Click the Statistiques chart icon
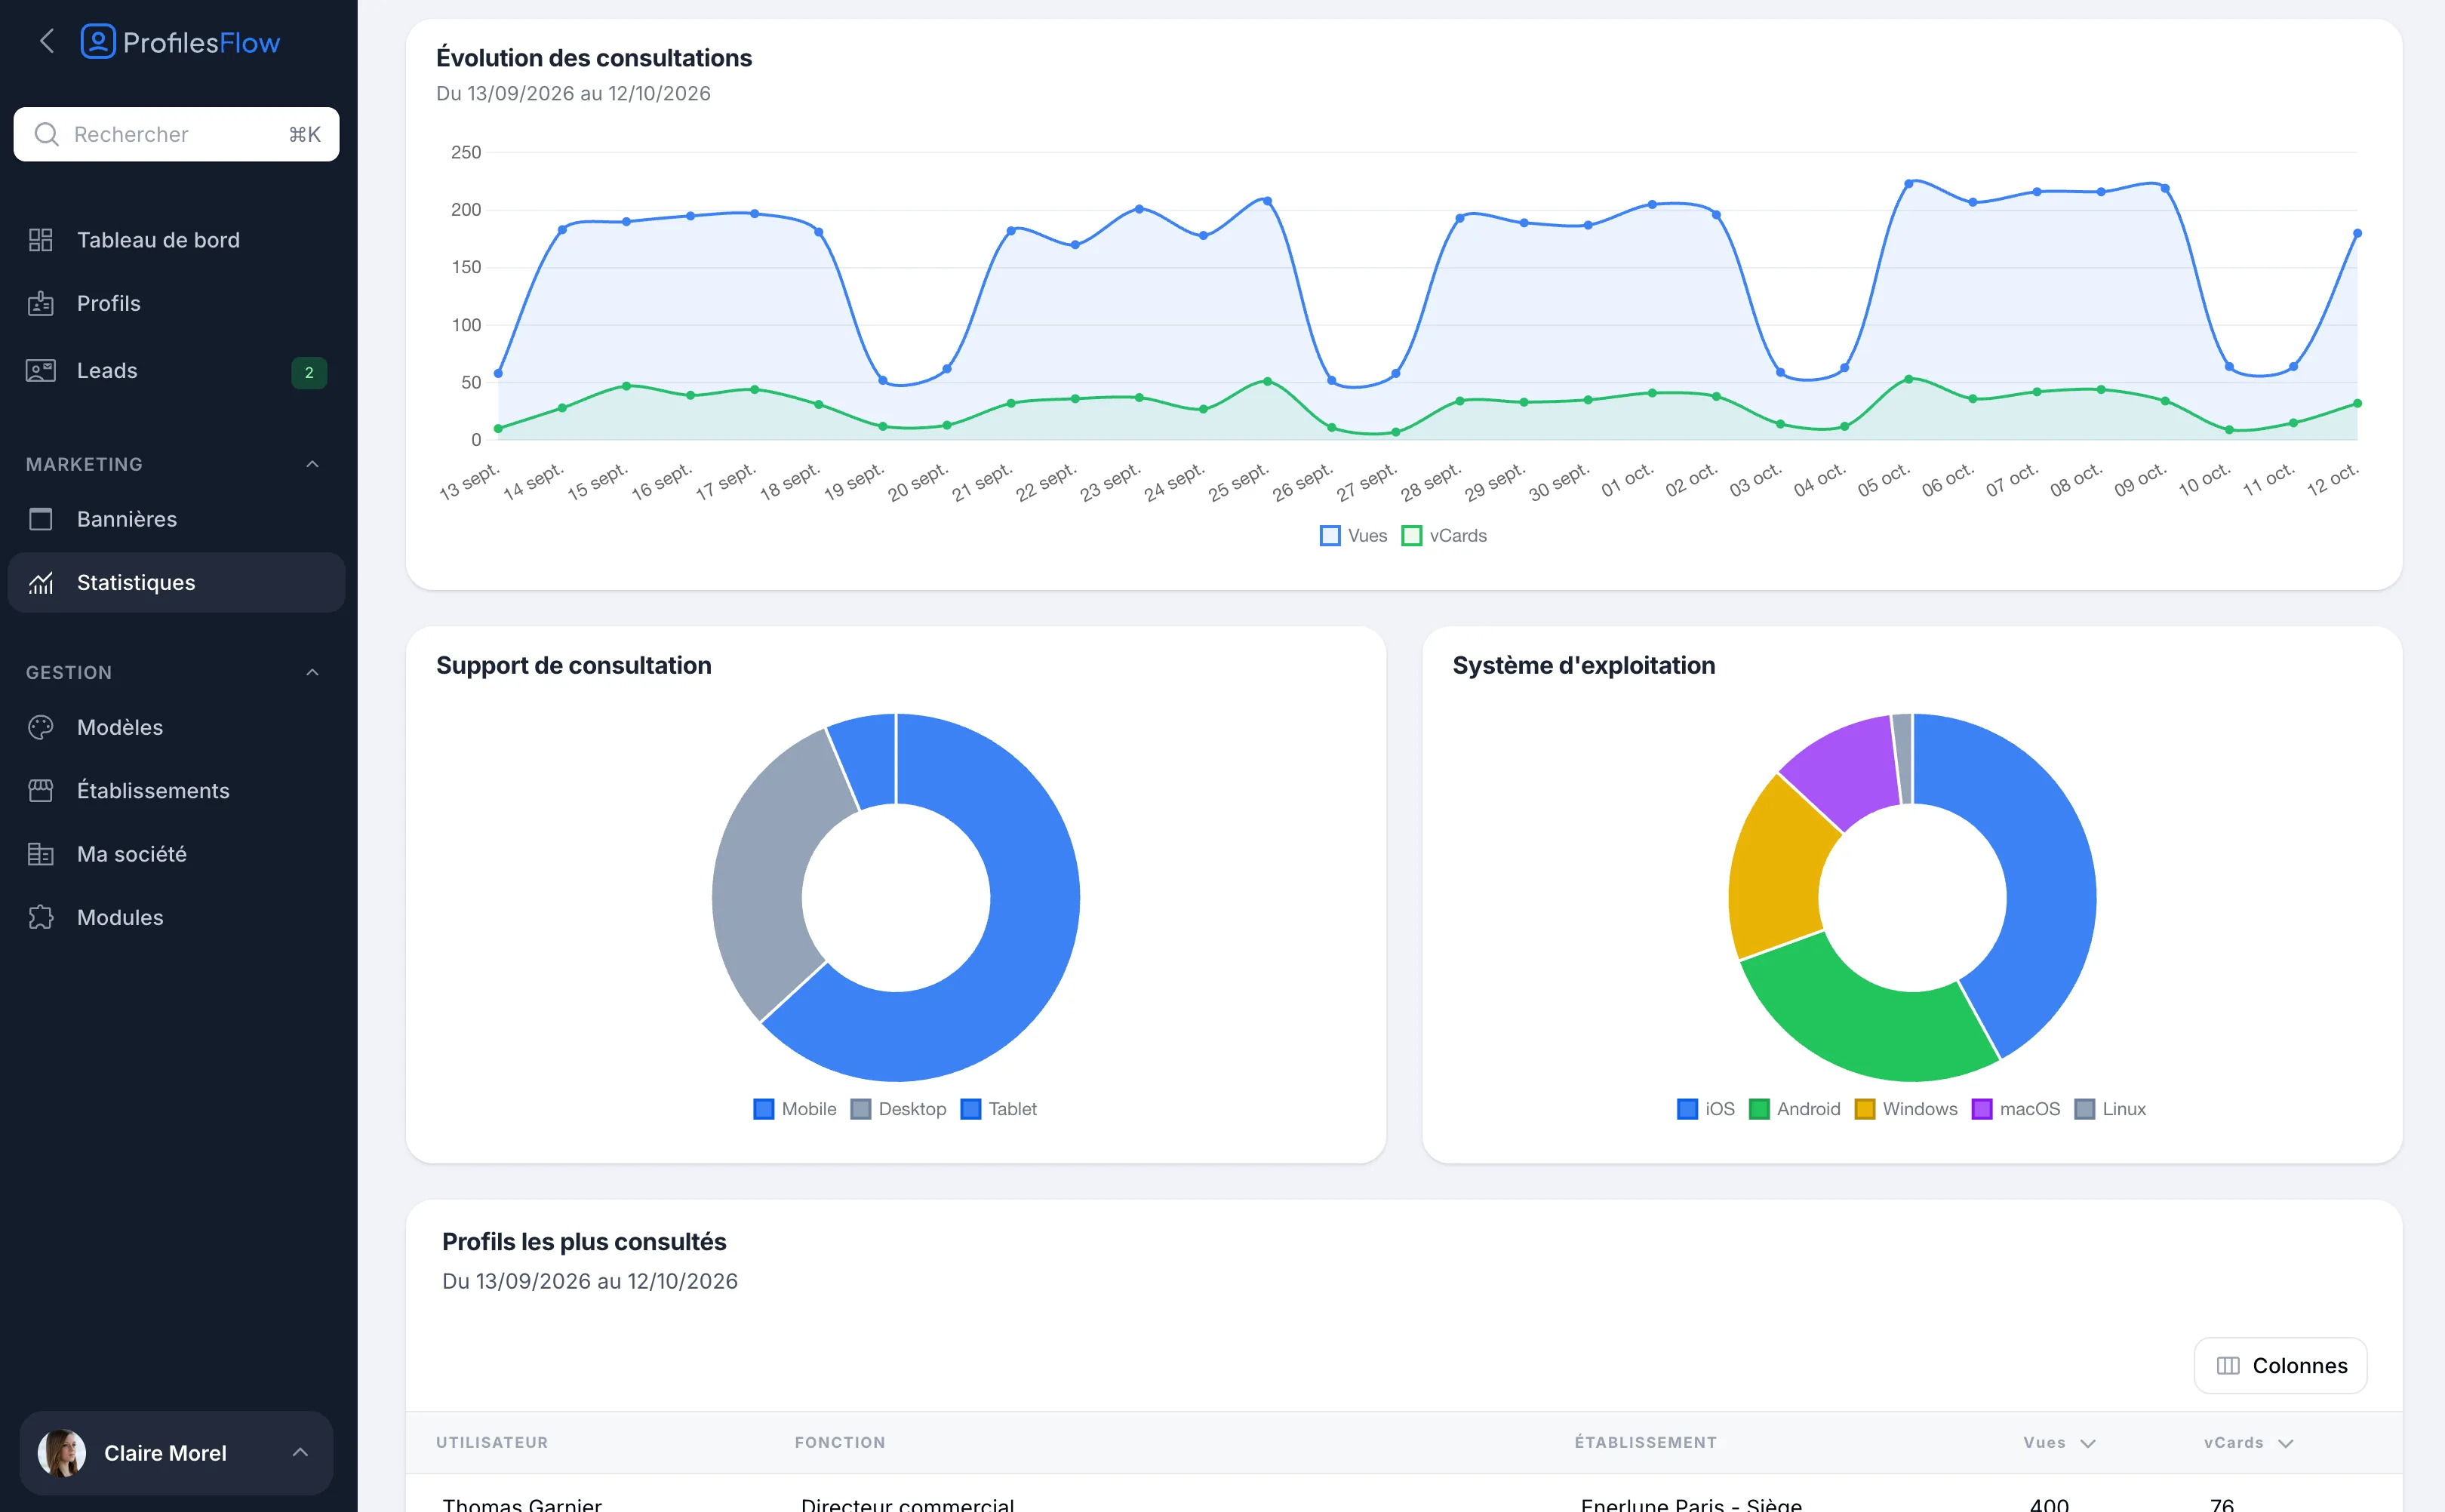The height and width of the screenshot is (1512, 2445). coord(40,582)
